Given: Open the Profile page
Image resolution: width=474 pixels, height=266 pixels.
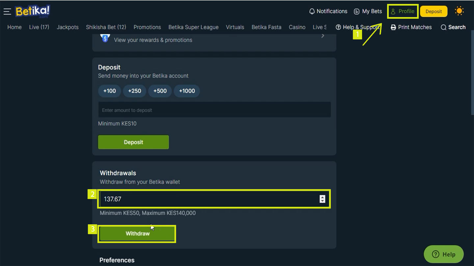Looking at the screenshot, I should [x=403, y=11].
